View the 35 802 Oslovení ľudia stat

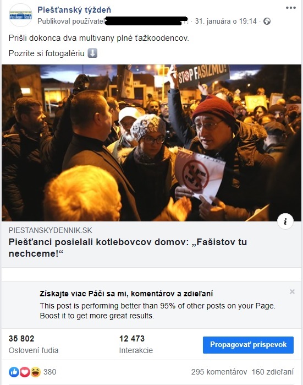(x=34, y=344)
